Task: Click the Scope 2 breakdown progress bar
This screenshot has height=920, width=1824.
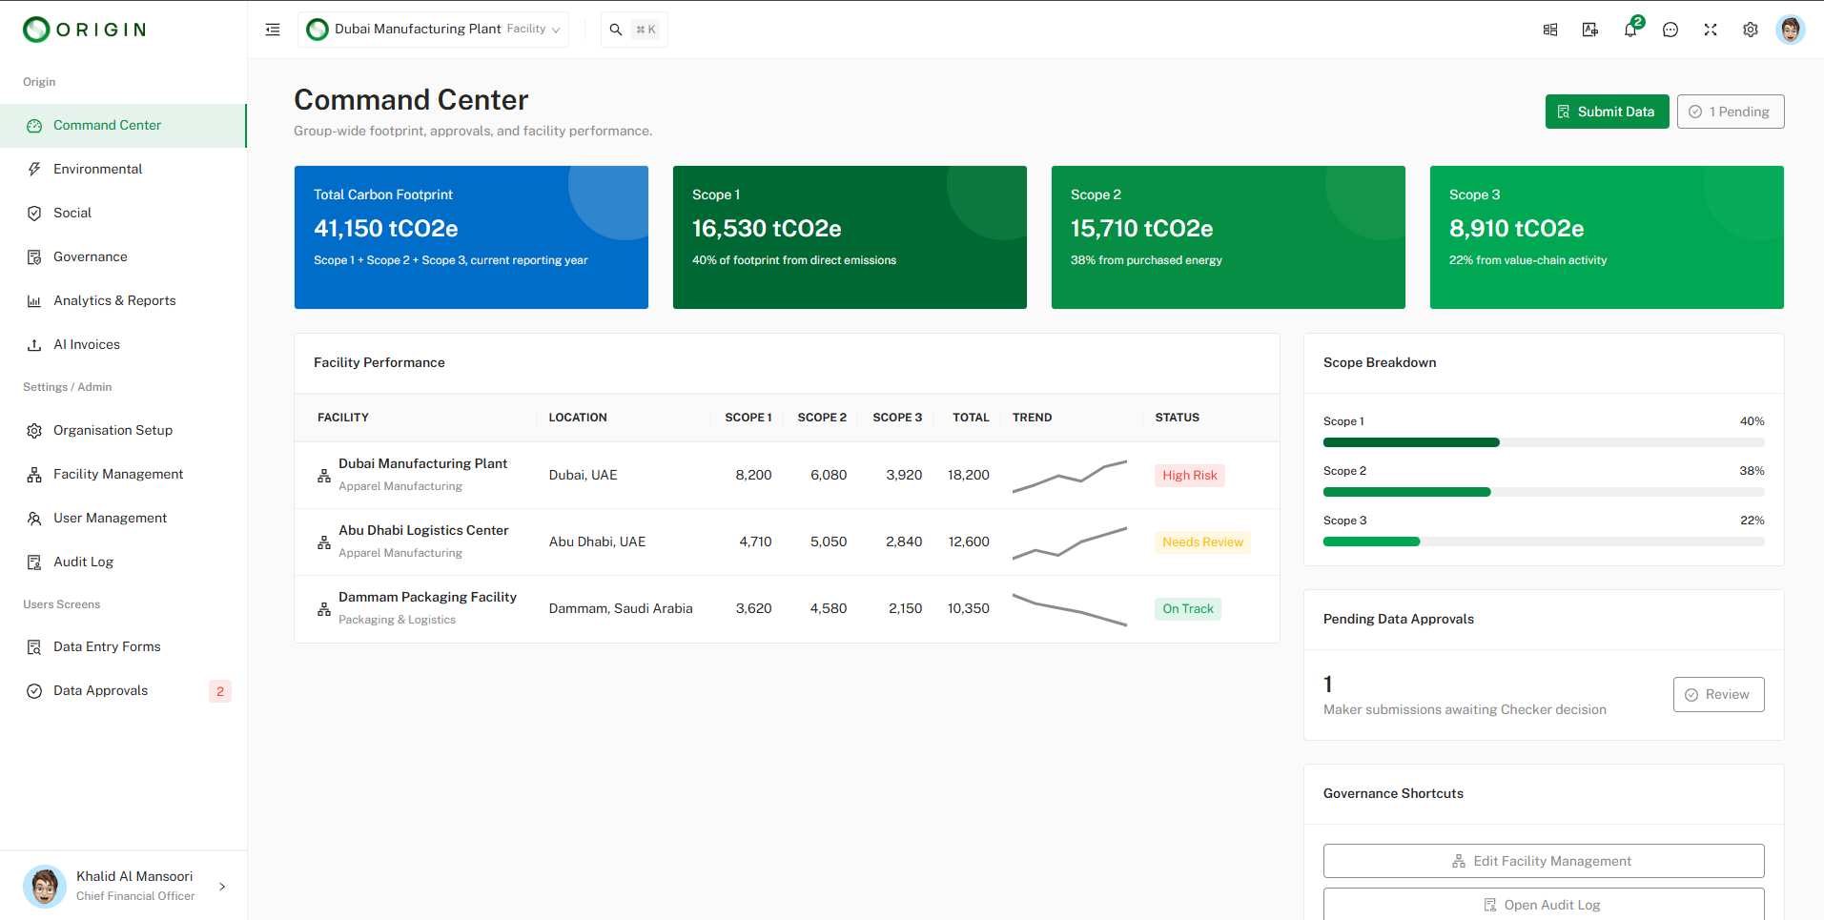Action: pos(1544,492)
